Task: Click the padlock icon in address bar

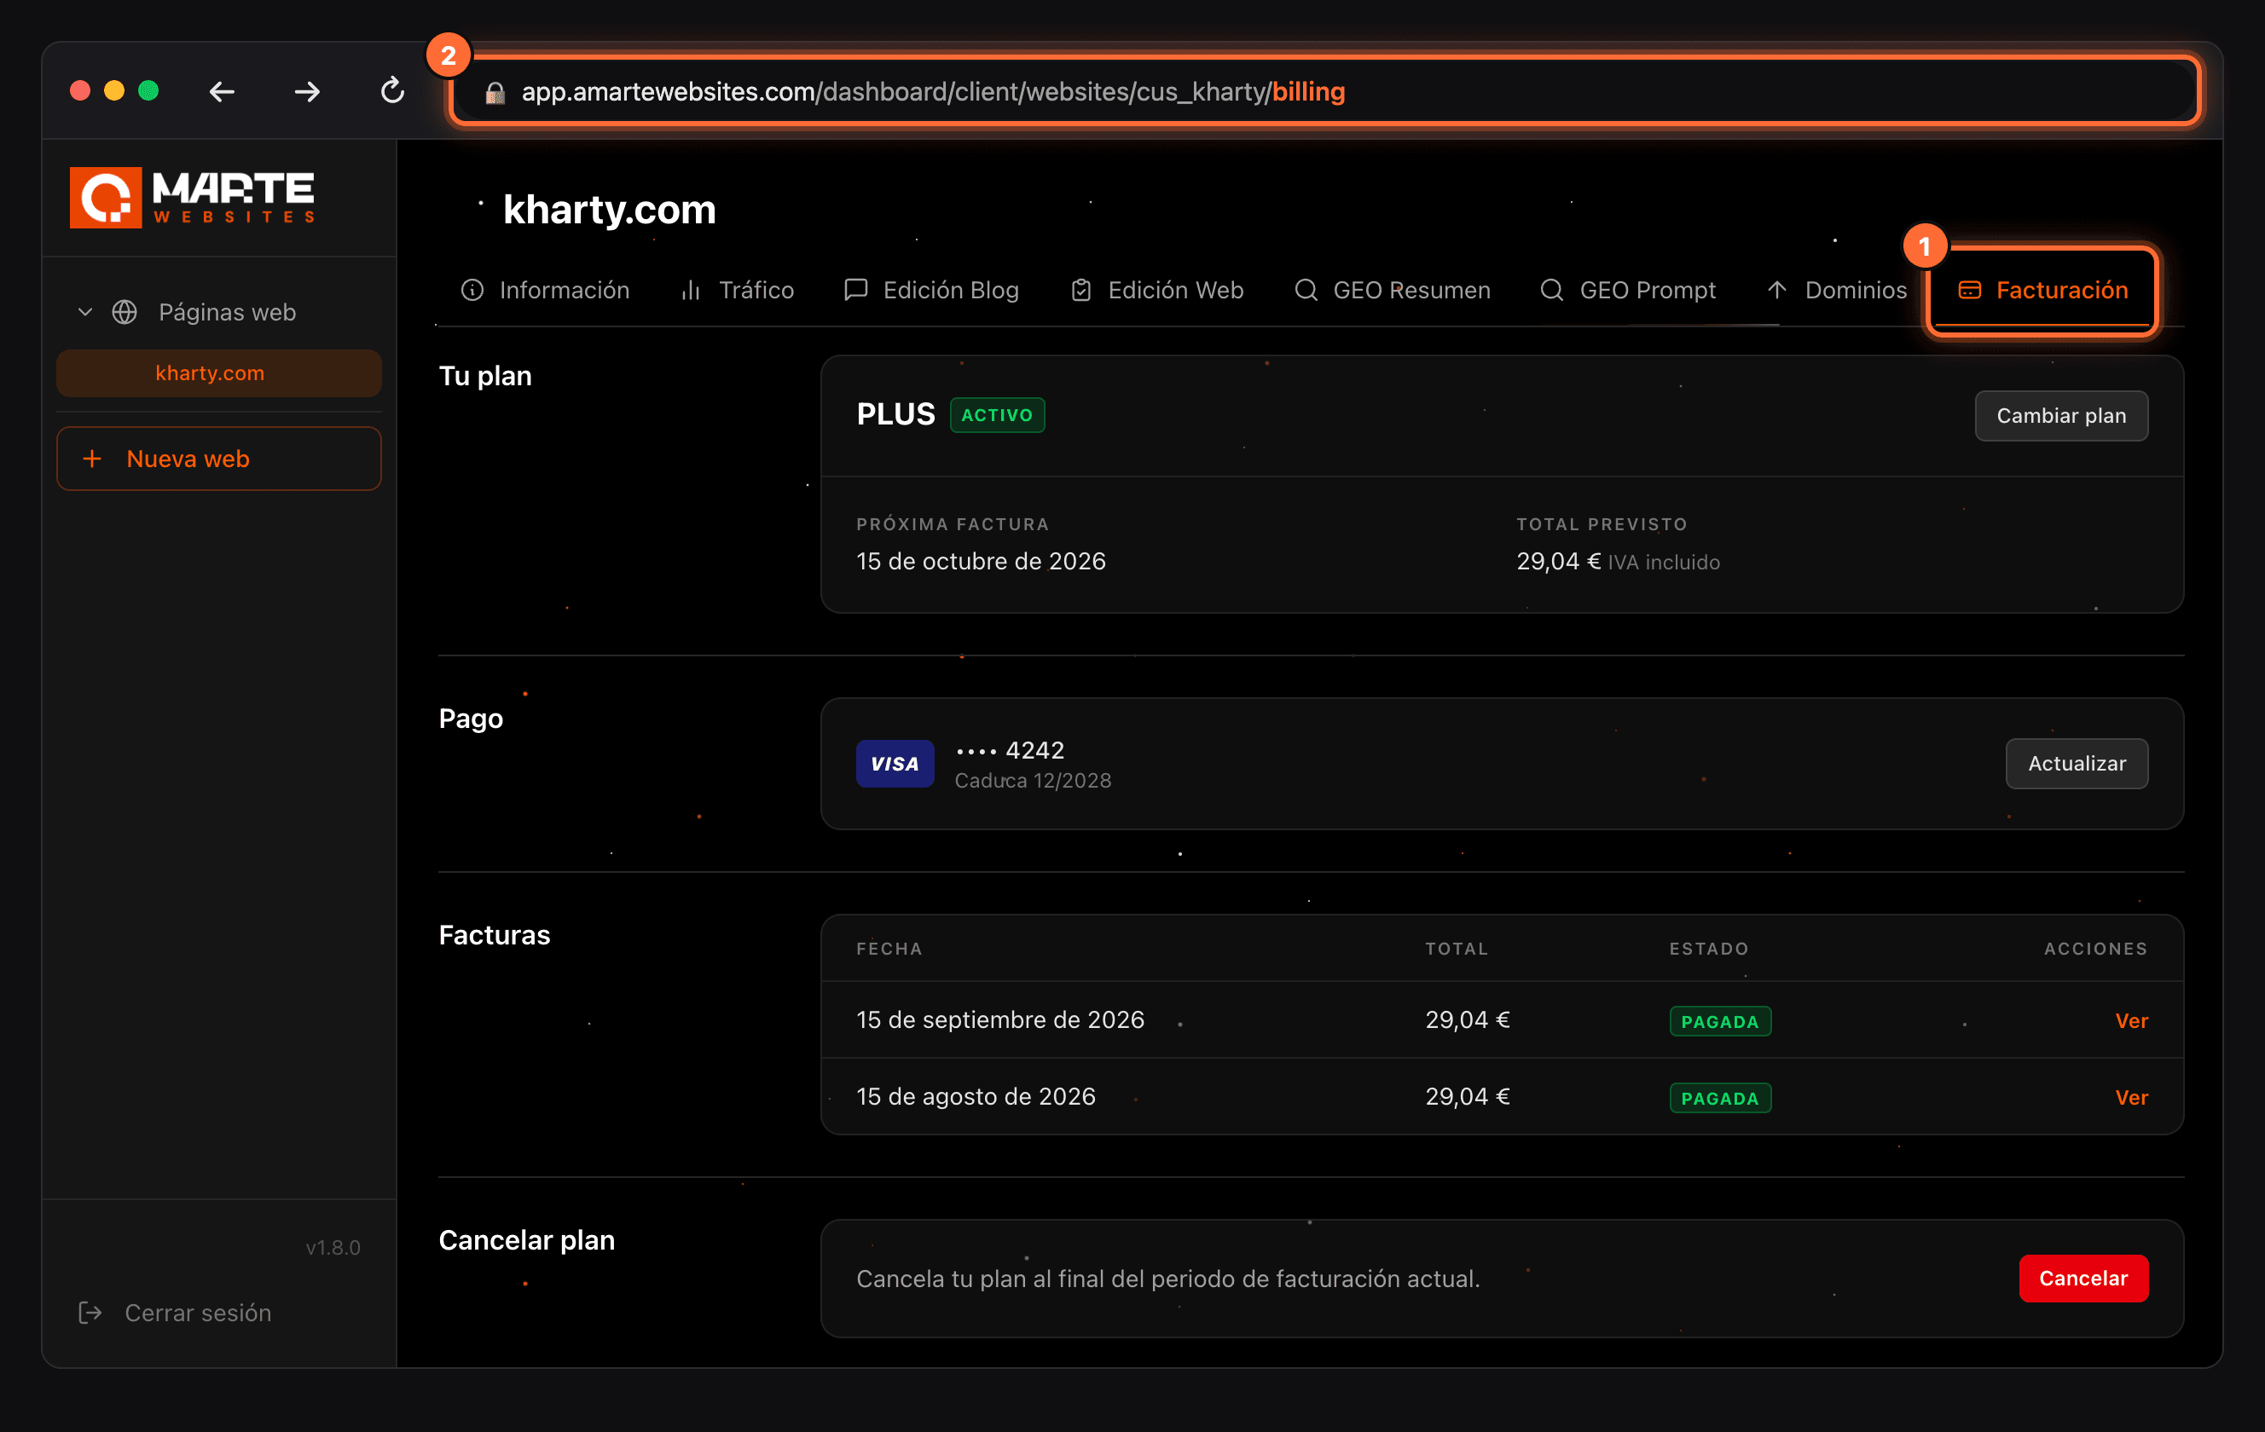Action: pyautogui.click(x=495, y=92)
